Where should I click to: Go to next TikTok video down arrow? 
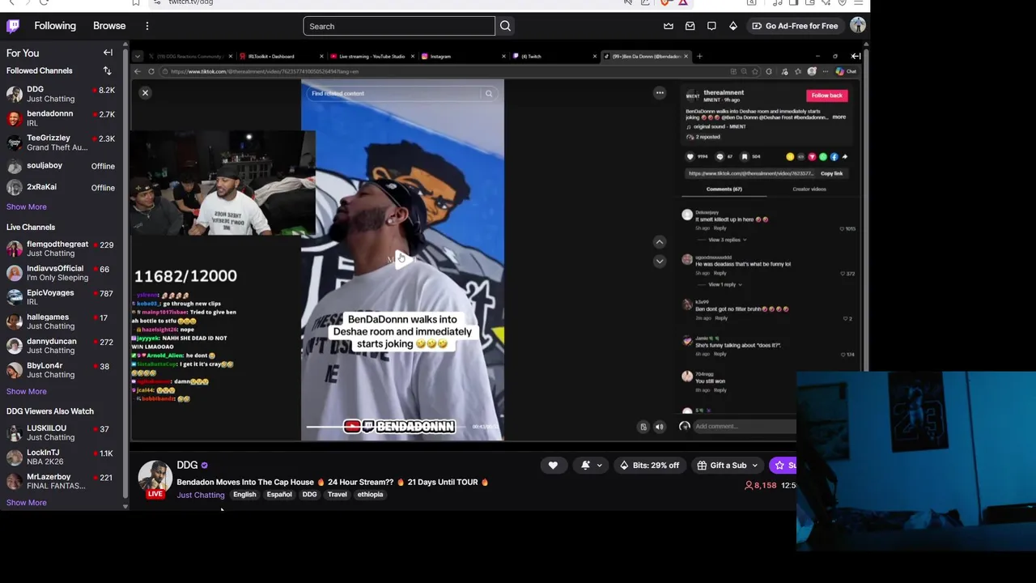coord(660,262)
